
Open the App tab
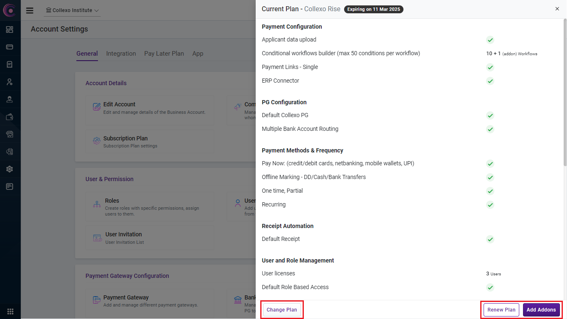(x=198, y=54)
